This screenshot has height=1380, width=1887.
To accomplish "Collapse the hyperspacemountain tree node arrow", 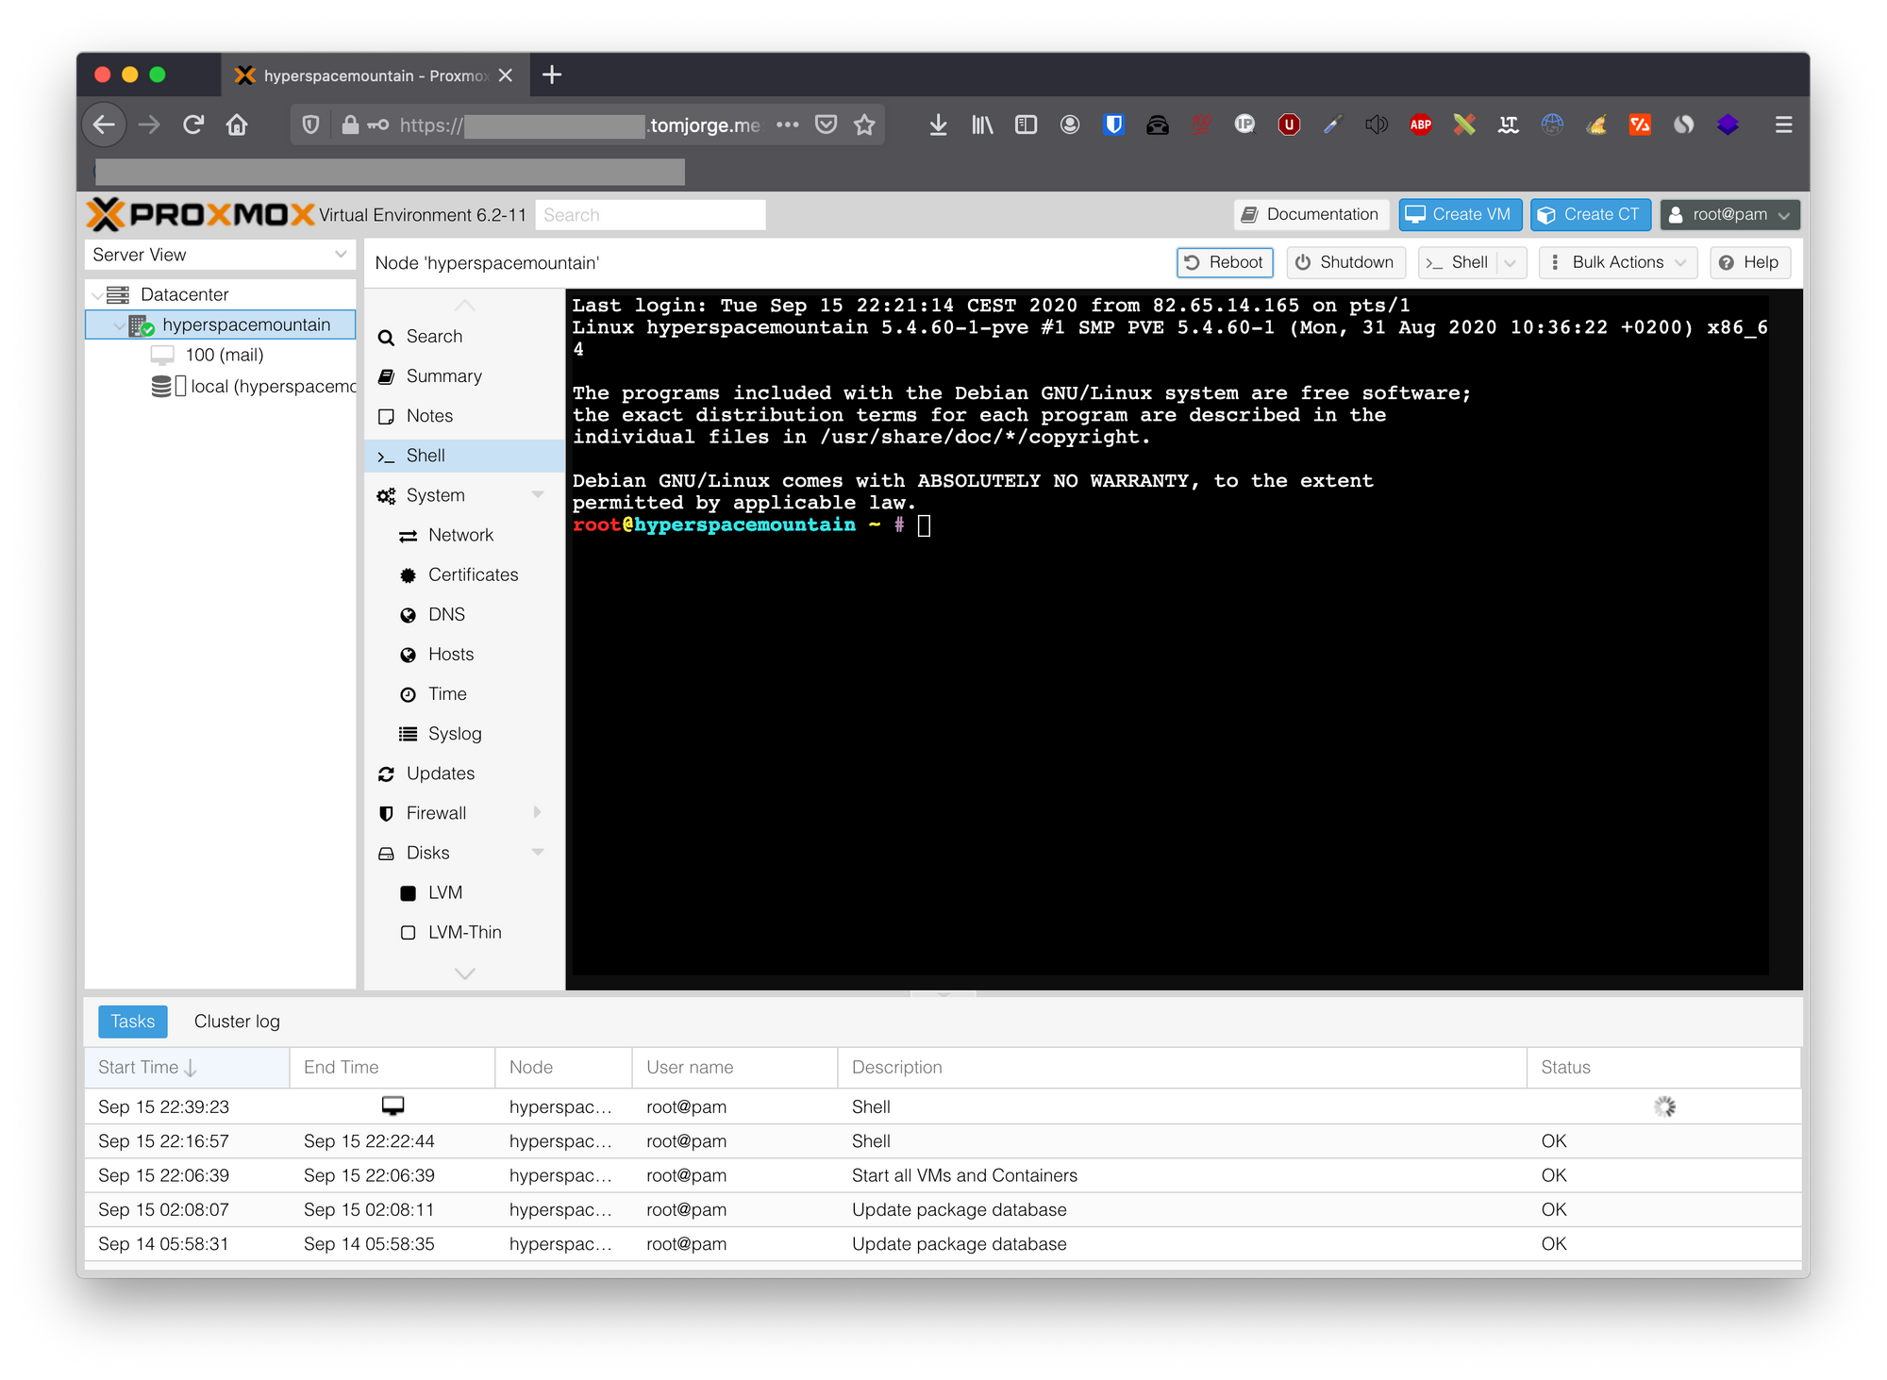I will coord(119,325).
